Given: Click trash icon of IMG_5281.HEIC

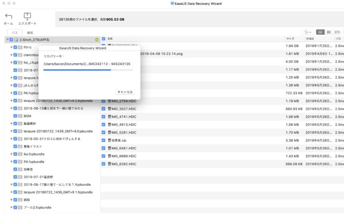Looking at the screenshot, I should coord(110,132).
